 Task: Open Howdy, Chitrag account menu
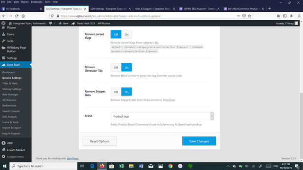pyautogui.click(x=287, y=23)
